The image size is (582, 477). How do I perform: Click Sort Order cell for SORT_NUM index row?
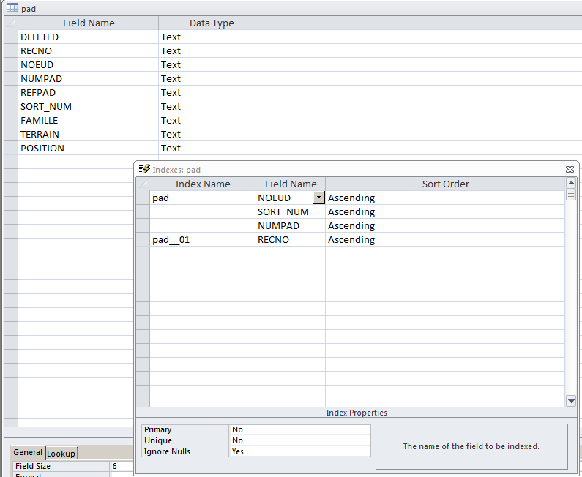click(444, 212)
